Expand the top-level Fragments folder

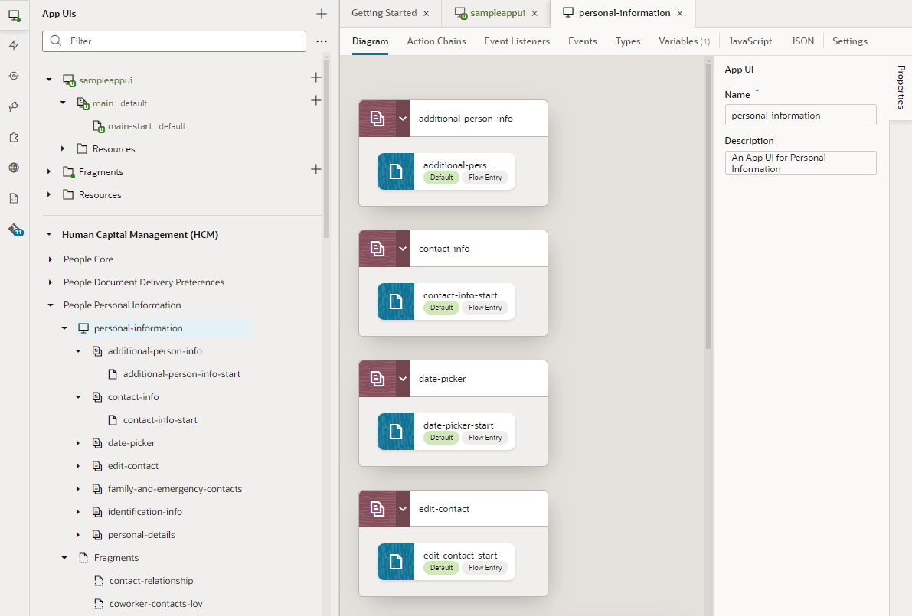(x=49, y=172)
